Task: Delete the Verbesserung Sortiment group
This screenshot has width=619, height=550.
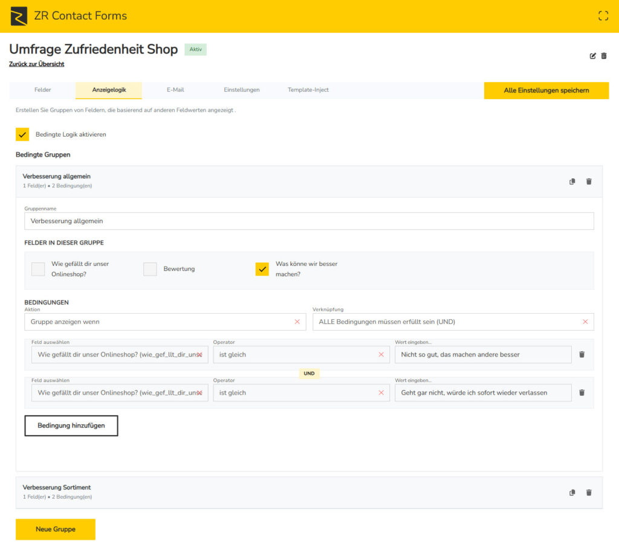Action: point(589,492)
